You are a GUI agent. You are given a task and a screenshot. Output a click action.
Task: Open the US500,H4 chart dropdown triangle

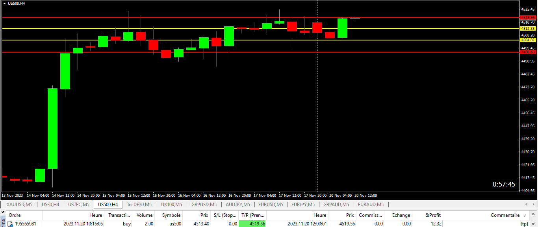[x=4, y=4]
